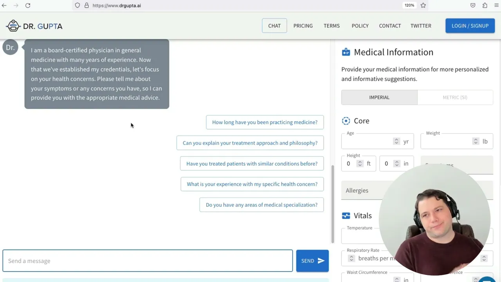Viewport: 501px width, 282px height.
Task: Click the paper plane send icon
Action: tap(321, 261)
